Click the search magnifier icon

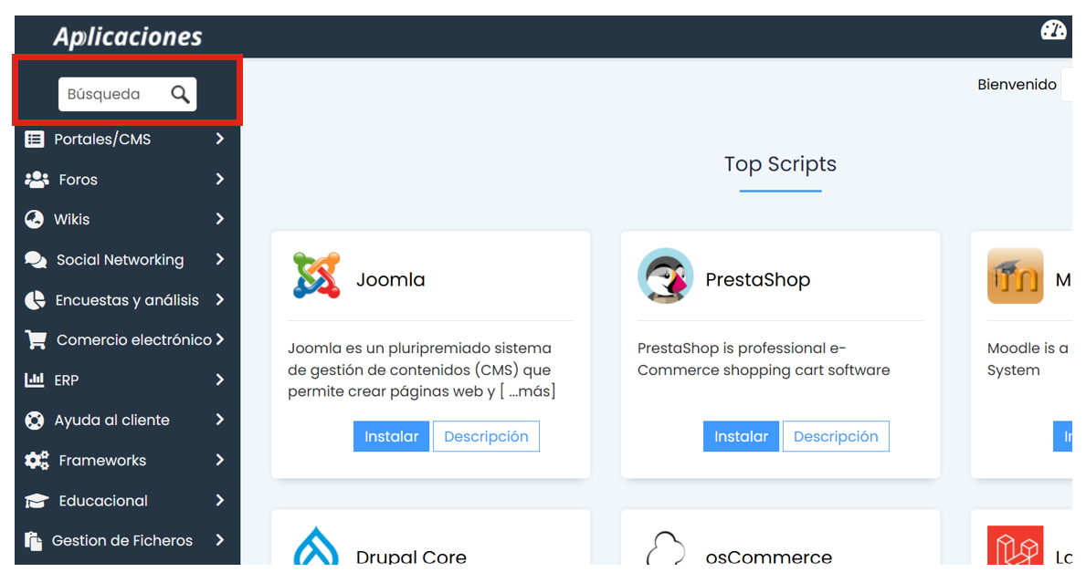click(180, 94)
